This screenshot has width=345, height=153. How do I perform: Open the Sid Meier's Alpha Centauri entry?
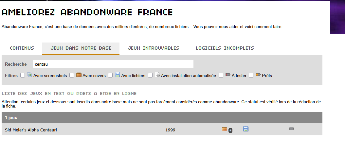tap(31, 130)
